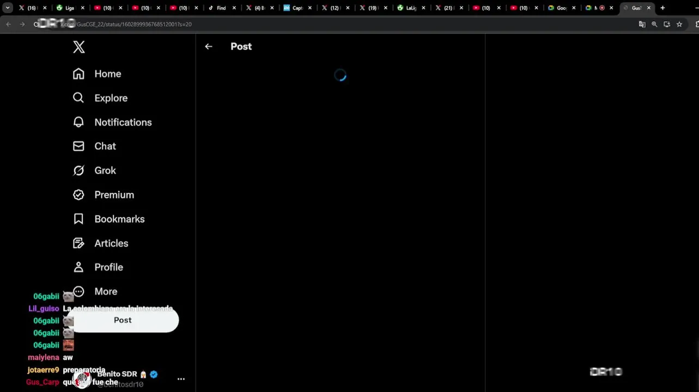The image size is (699, 392).
Task: Switch to the tab with recording indicator
Action: (x=598, y=8)
